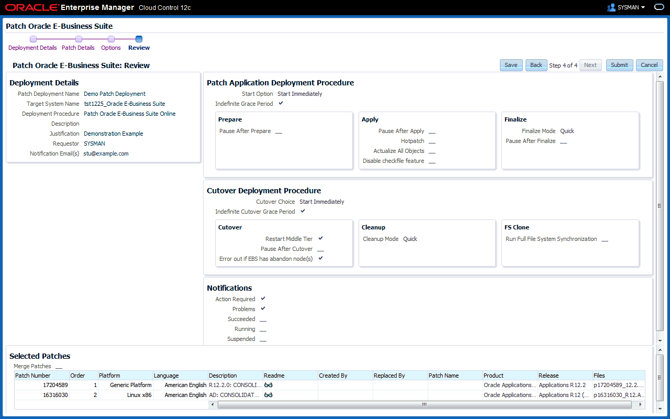
Task: Click the R12.2.0: CONSOLI... description cell
Action: point(235,385)
